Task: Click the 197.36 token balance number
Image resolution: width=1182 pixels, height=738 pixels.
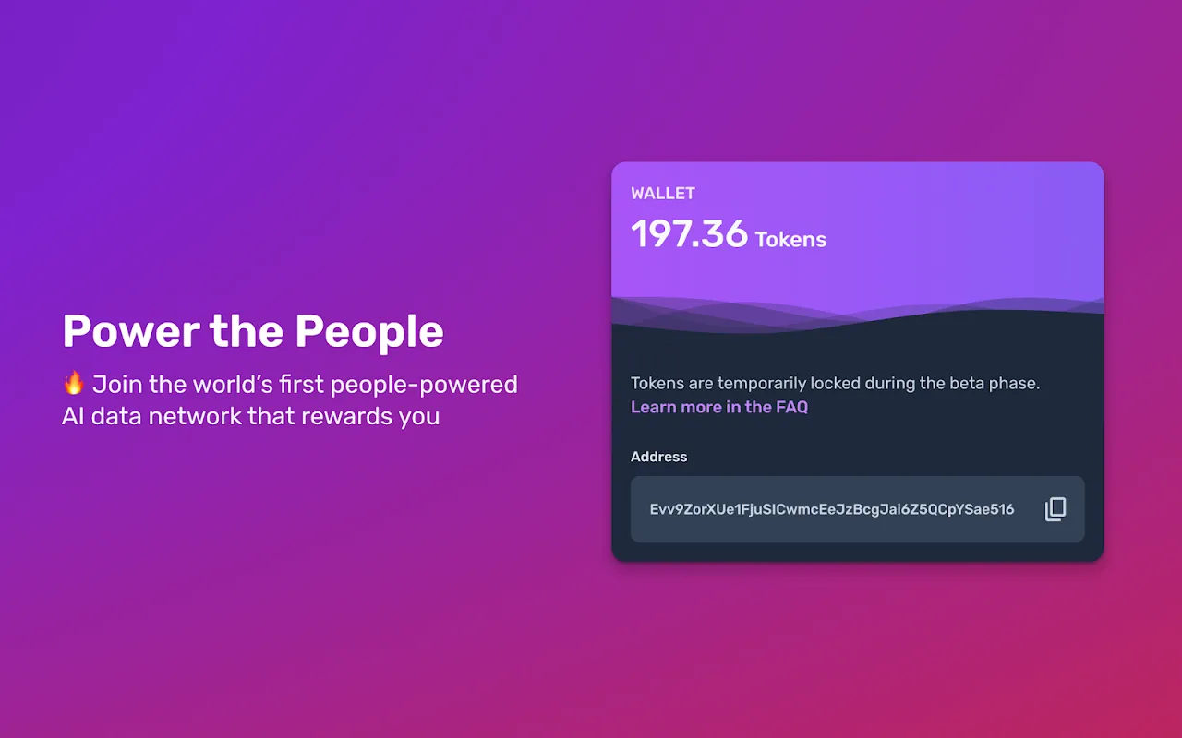Action: pyautogui.click(x=689, y=234)
